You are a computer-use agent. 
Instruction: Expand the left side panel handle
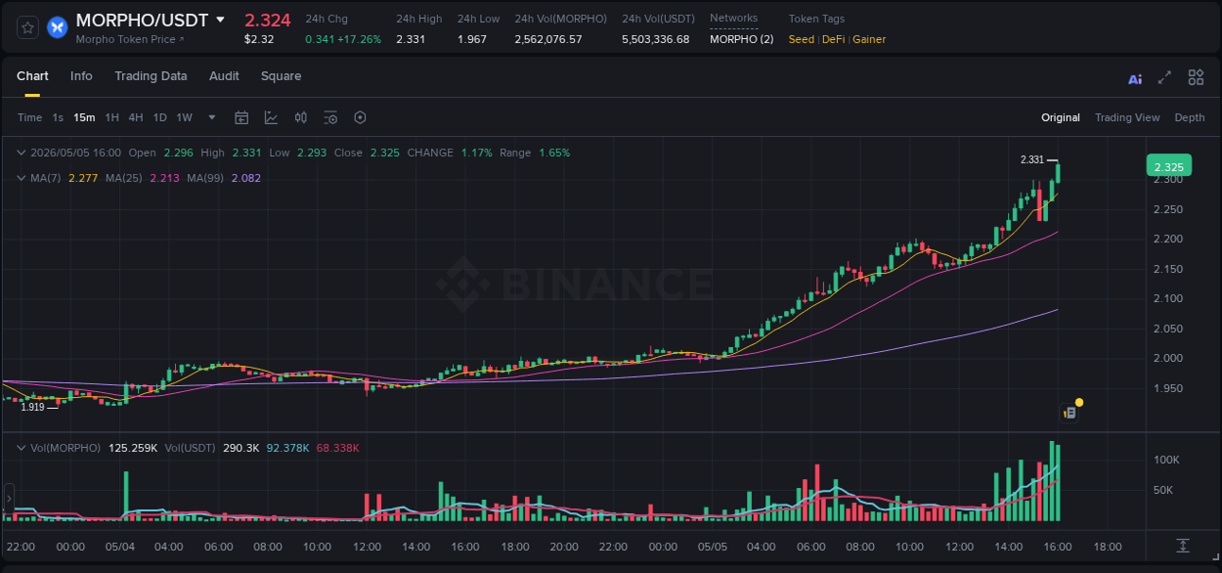click(x=8, y=498)
